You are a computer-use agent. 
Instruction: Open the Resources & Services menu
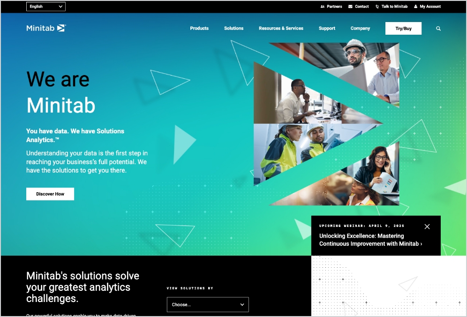(x=281, y=28)
